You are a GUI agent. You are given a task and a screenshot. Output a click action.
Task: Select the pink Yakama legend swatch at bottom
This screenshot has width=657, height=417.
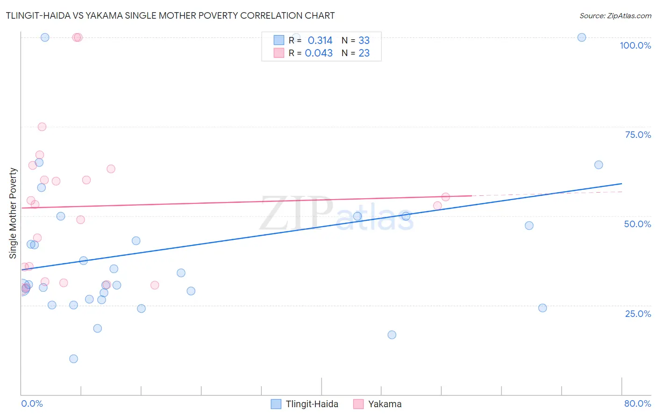tap(358, 404)
